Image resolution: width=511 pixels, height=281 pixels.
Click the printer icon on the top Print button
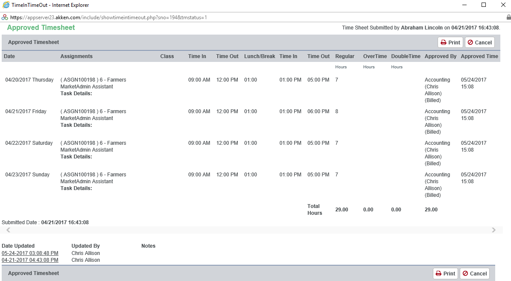(443, 42)
